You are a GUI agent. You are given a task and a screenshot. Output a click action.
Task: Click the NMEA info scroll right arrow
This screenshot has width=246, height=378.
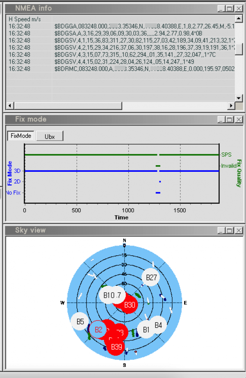pyautogui.click(x=231, y=106)
